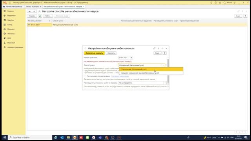
Task: Click Правило распределения column header
Action: click(x=189, y=21)
